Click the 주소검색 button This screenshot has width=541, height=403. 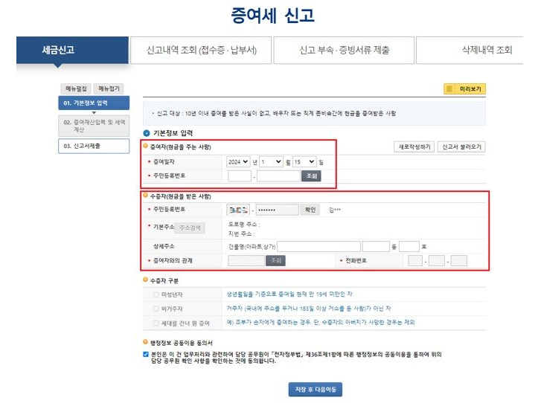[190, 228]
